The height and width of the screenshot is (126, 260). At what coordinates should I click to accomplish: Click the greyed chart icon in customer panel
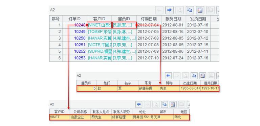pyautogui.click(x=181, y=104)
